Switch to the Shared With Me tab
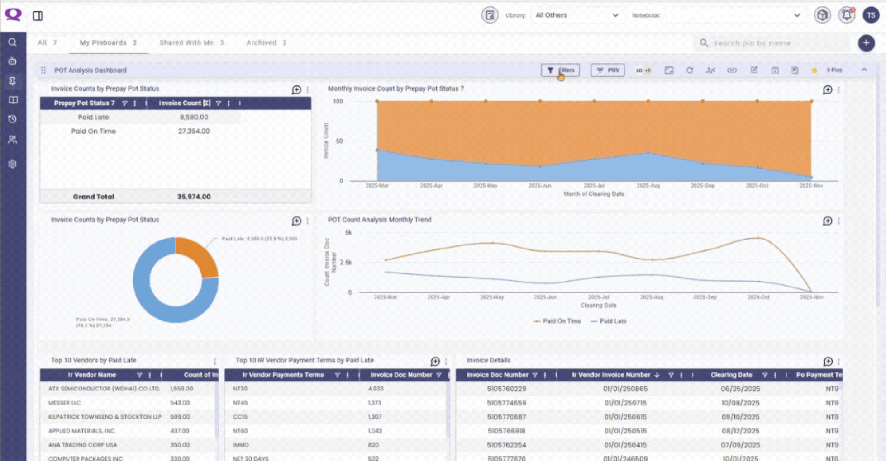 pyautogui.click(x=191, y=42)
